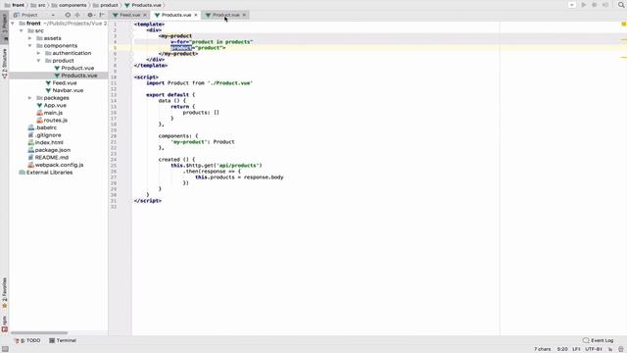Switch to the Product.vue editor tab

click(225, 15)
